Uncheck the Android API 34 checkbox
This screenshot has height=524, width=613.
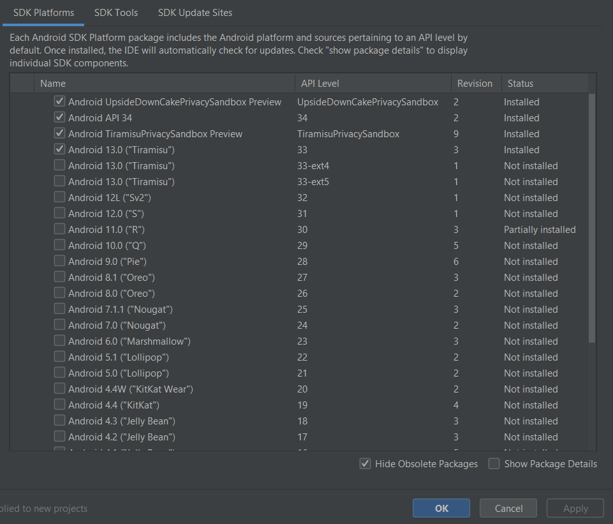(59, 117)
